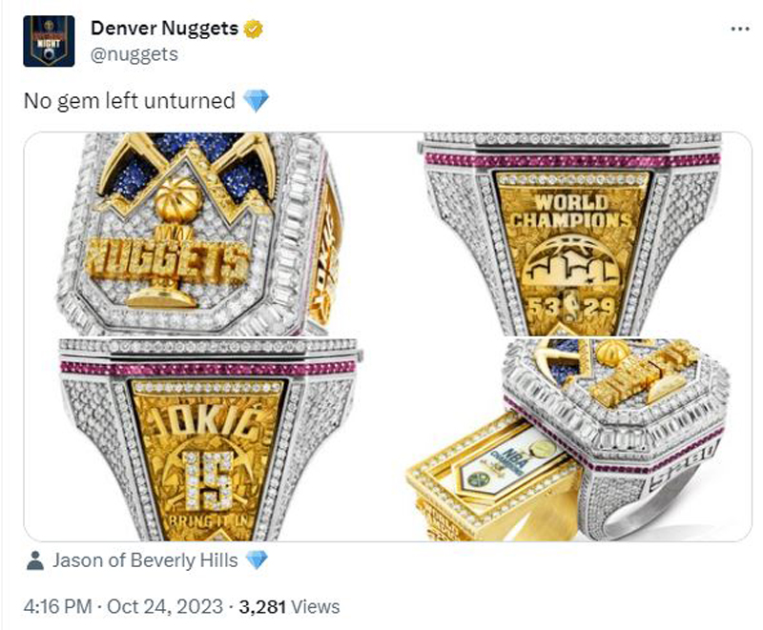Open the three-dot more options menu

[740, 30]
